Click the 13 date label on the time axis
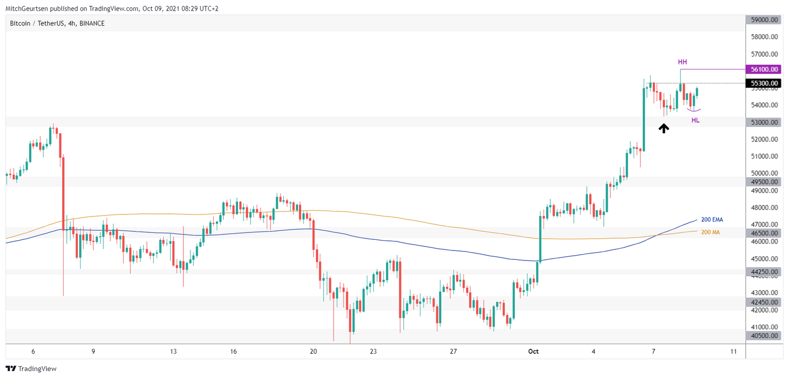The width and height of the screenshot is (789, 378). (x=172, y=351)
